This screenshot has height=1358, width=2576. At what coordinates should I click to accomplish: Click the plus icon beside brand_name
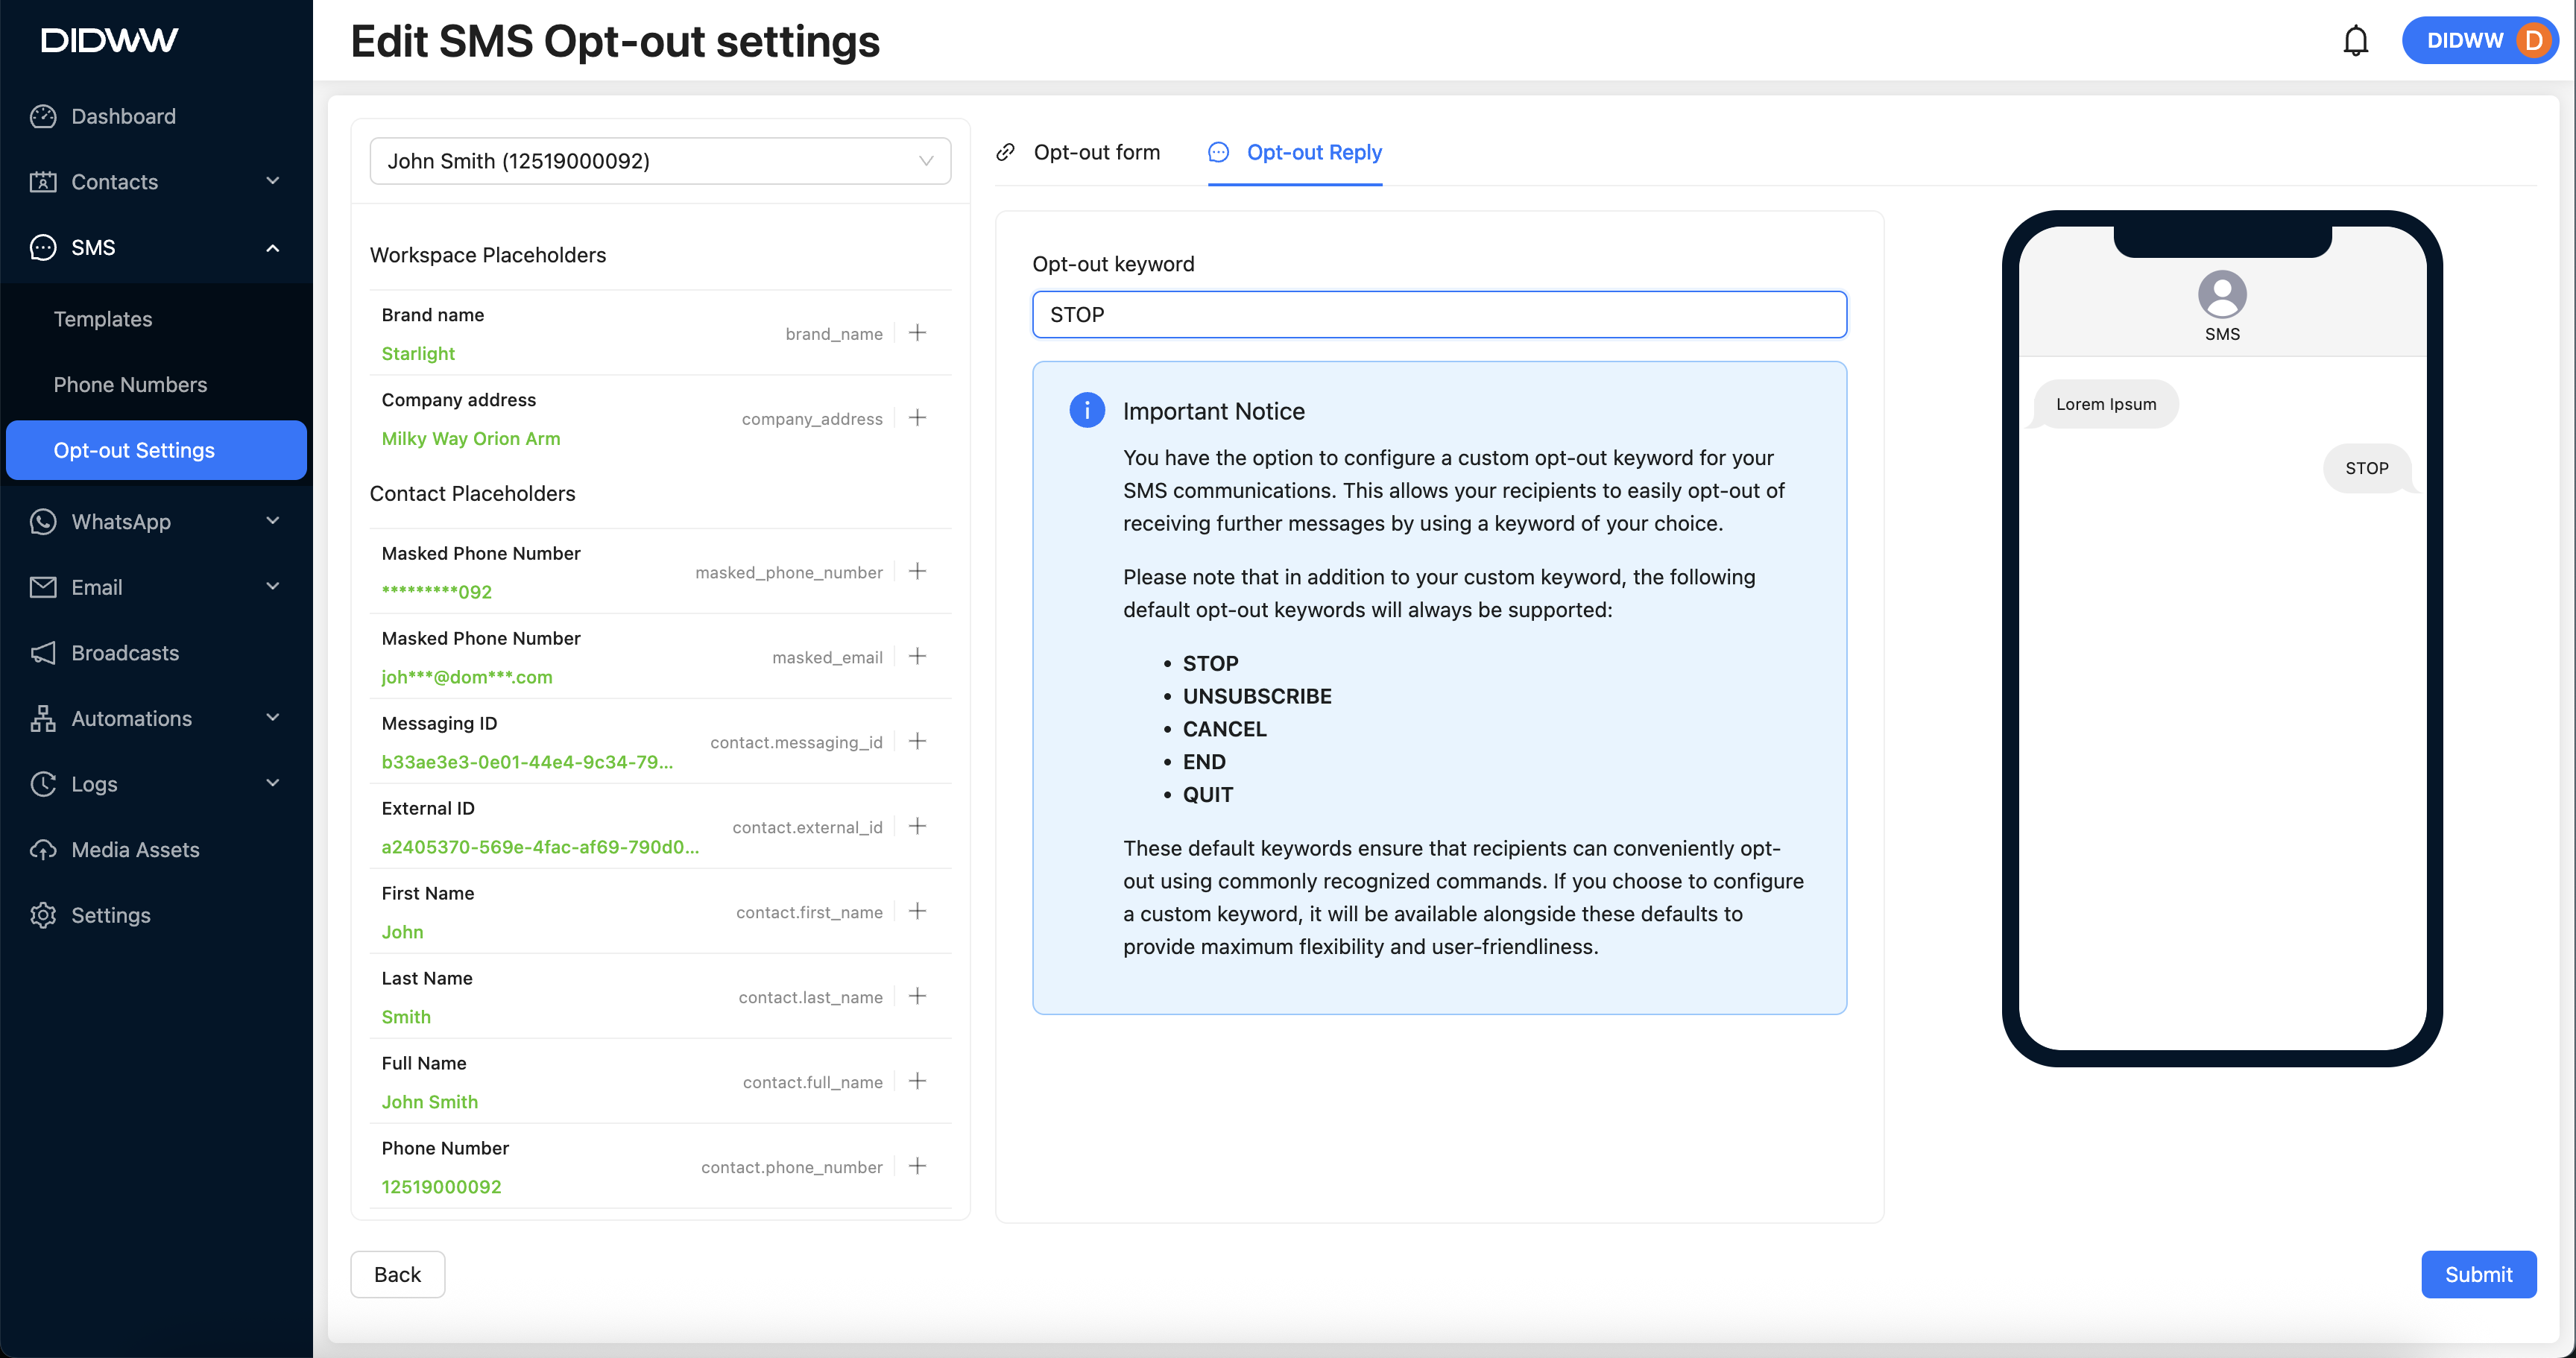coord(917,333)
